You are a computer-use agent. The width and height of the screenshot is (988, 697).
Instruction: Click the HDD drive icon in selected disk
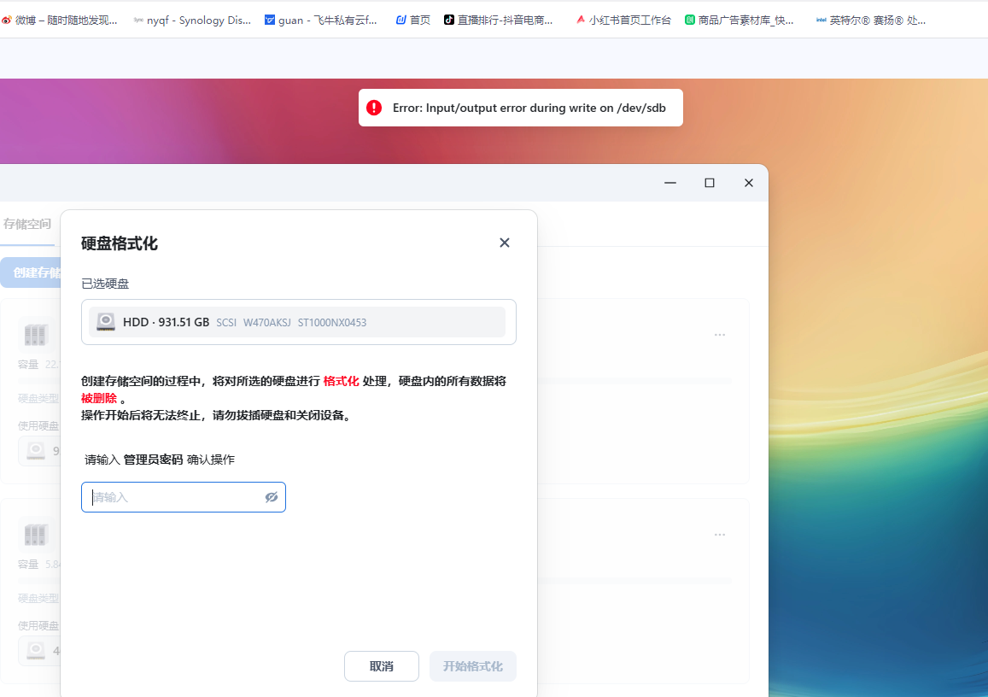point(106,322)
